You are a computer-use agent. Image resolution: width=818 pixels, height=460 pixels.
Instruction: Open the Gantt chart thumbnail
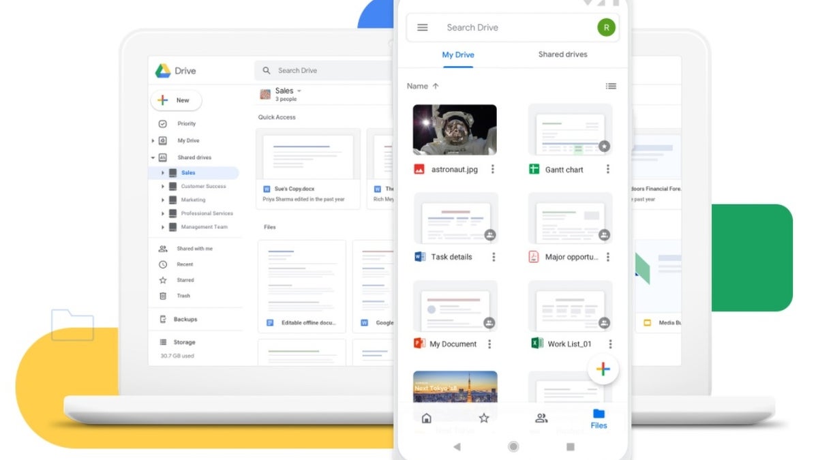point(570,129)
